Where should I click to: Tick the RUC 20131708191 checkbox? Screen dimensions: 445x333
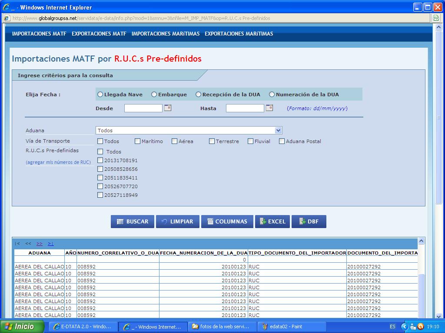[x=100, y=160]
